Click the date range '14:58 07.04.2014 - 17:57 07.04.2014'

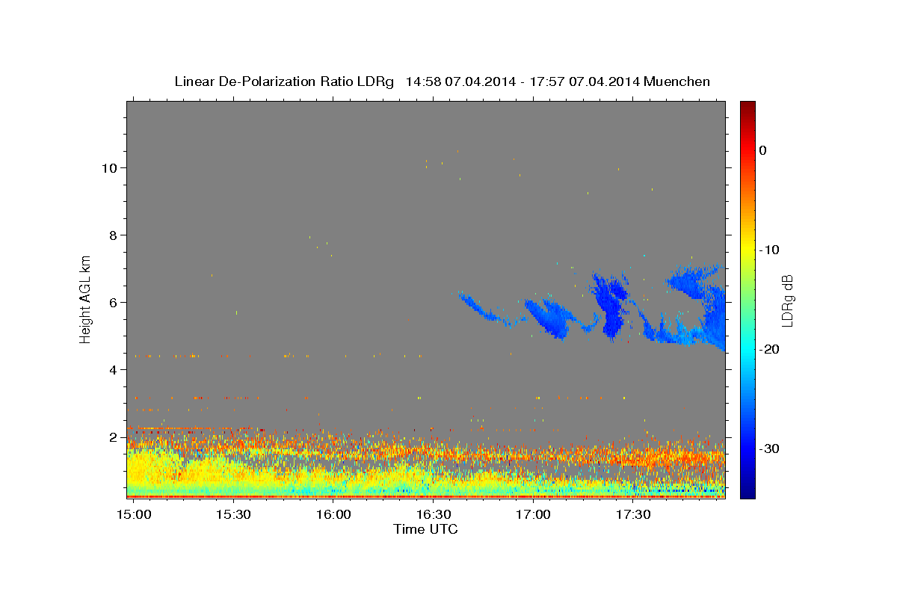pyautogui.click(x=523, y=81)
